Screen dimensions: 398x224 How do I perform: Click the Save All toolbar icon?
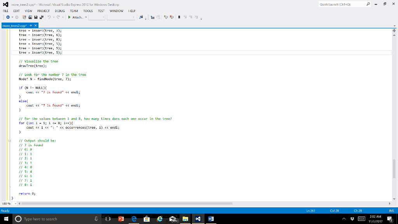(41, 17)
